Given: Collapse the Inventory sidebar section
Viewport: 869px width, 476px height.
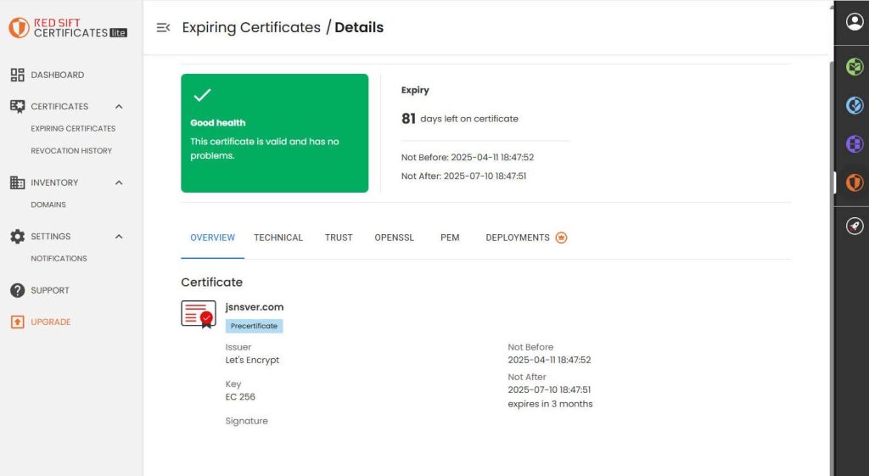Looking at the screenshot, I should coord(119,183).
